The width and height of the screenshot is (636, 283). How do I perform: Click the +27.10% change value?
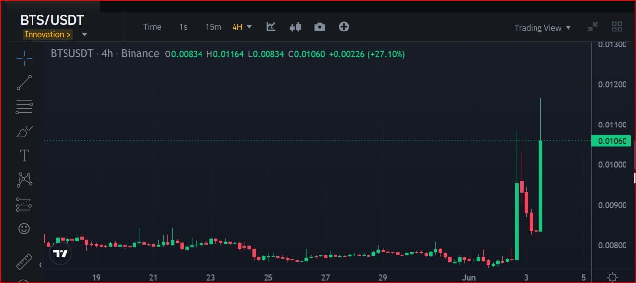point(386,54)
